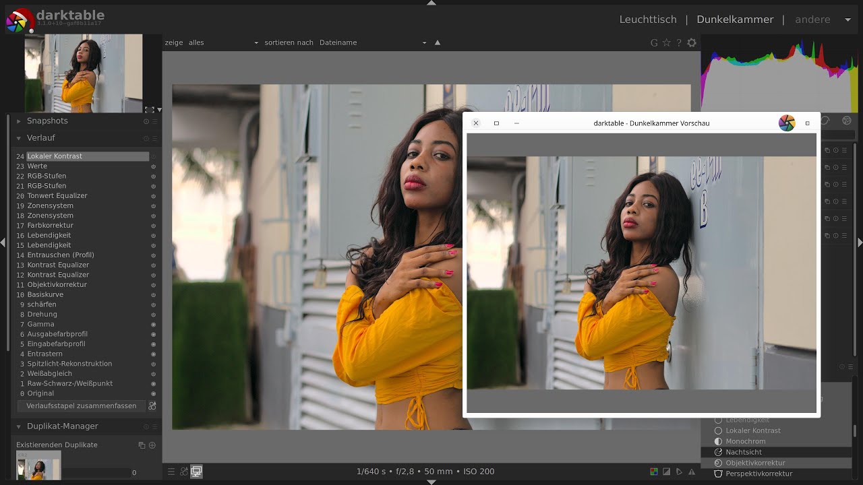Image resolution: width=863 pixels, height=485 pixels.
Task: Toggle Lokaler Kontrast circle icon in module list
Action: click(x=719, y=430)
